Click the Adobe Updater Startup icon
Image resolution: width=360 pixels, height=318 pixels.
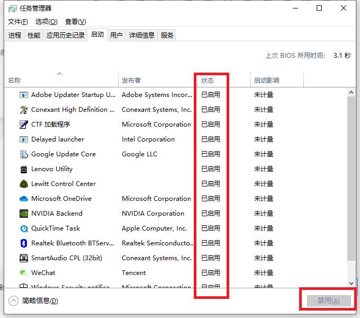pyautogui.click(x=24, y=95)
